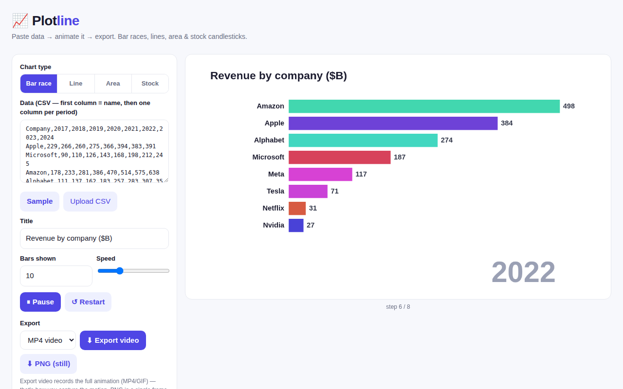Click the 'Netflix' company name label
The image size is (623, 389).
point(274,208)
